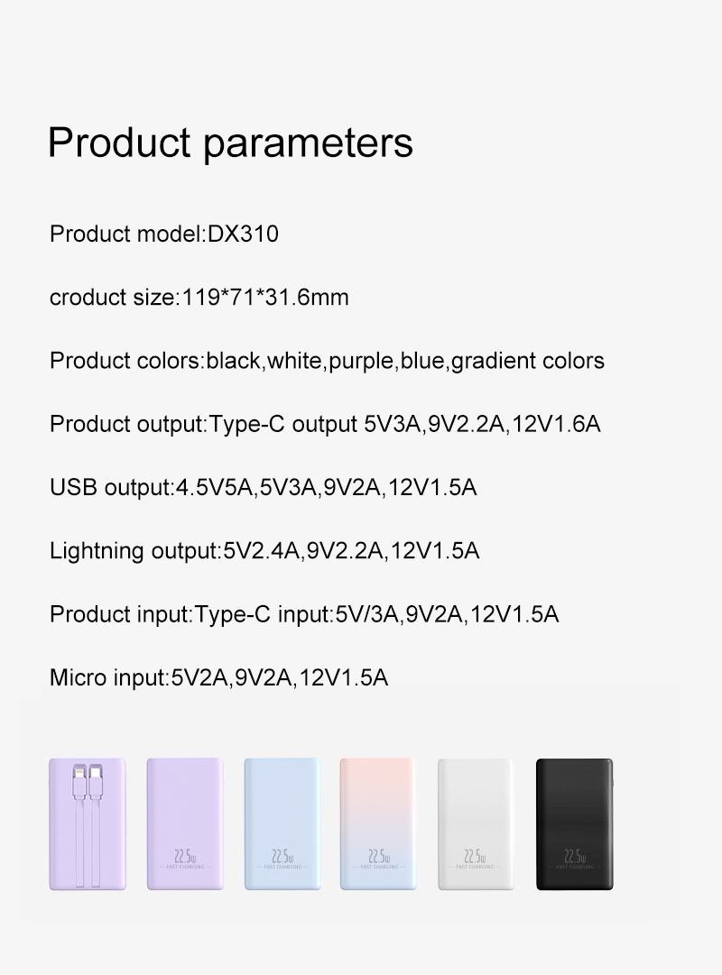Click the black power bank image
The image size is (722, 975).
pyautogui.click(x=574, y=823)
